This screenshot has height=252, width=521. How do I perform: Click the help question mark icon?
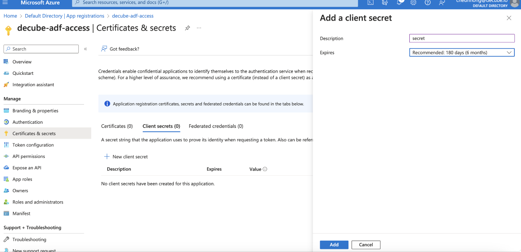tap(428, 3)
